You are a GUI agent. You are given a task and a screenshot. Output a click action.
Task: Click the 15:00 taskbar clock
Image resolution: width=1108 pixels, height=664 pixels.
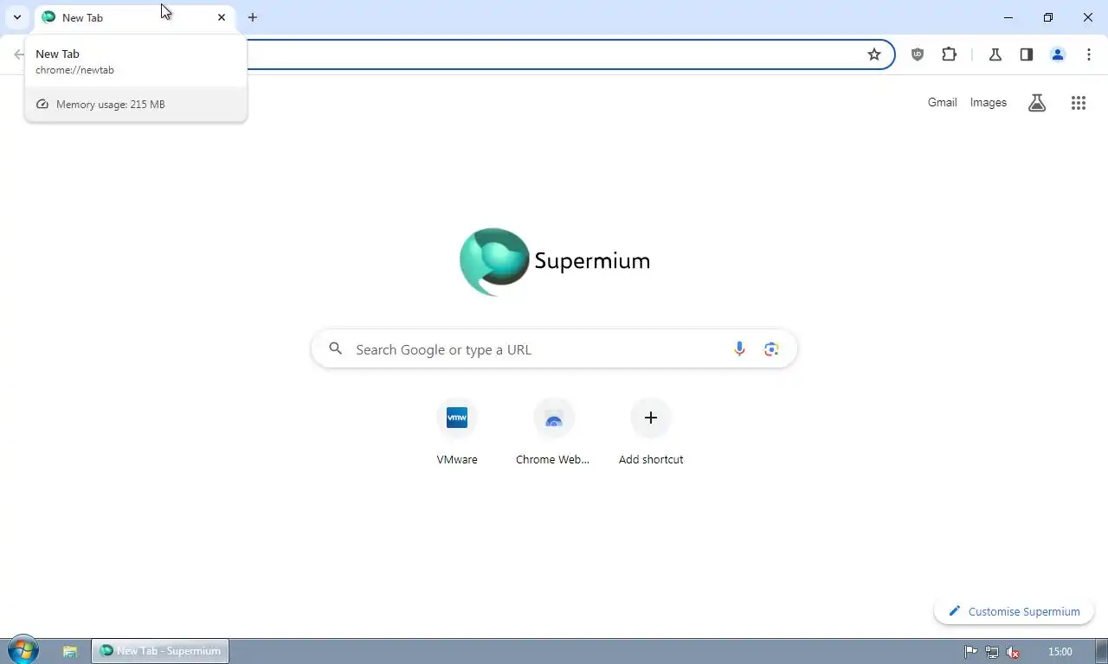coord(1060,652)
